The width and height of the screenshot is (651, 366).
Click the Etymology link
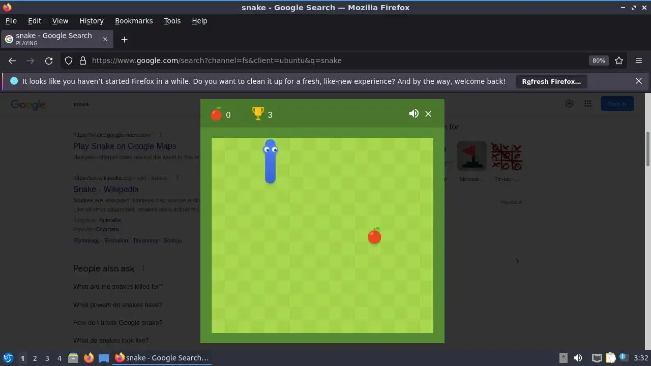pos(86,240)
